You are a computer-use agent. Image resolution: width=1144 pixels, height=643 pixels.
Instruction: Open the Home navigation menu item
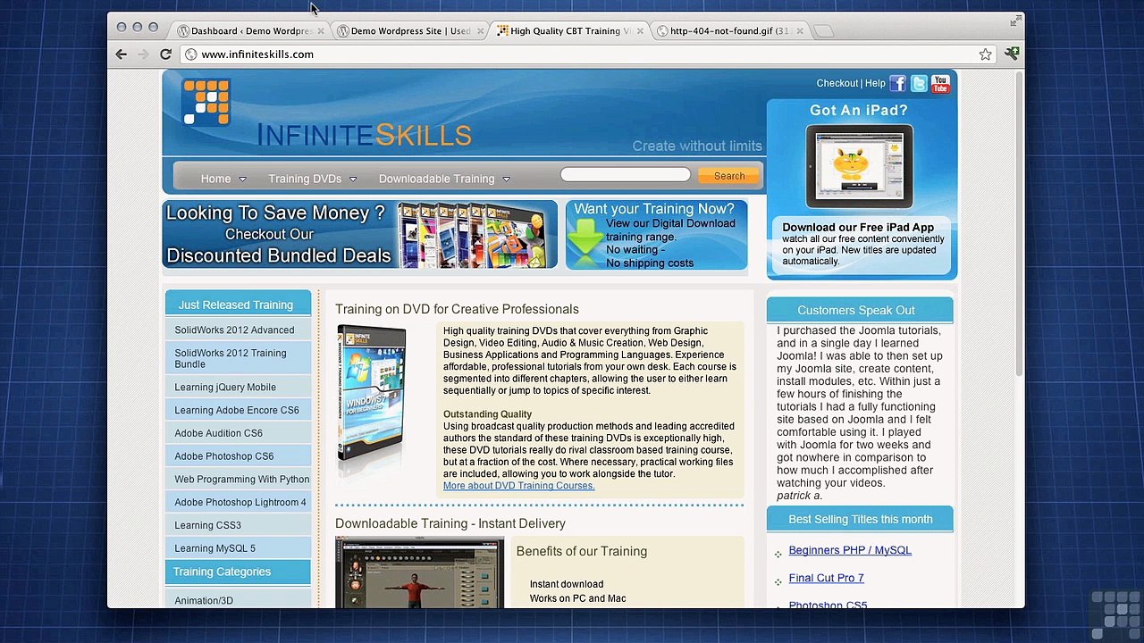coord(215,179)
